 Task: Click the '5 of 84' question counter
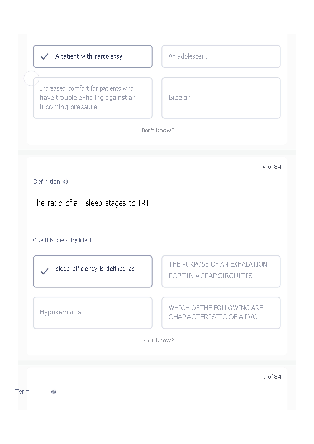coord(272,377)
